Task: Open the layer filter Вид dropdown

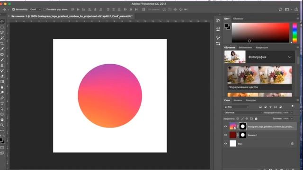Action: (237, 107)
